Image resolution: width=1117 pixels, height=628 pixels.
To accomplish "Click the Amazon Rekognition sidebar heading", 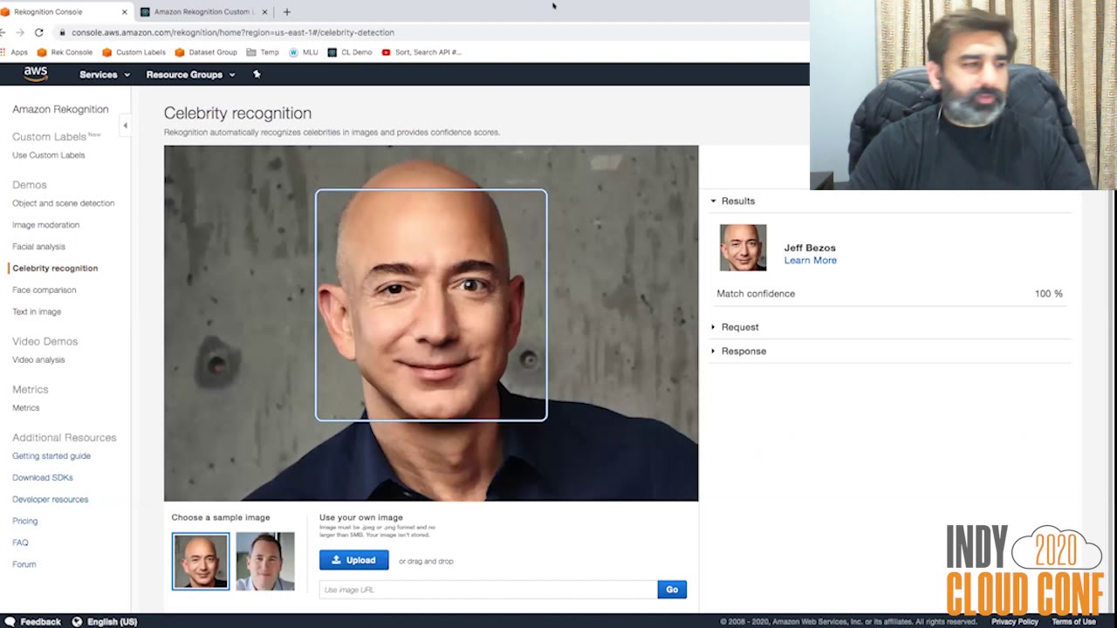I will point(60,109).
